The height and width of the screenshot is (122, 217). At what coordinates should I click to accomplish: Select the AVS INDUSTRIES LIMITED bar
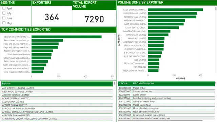(x=156, y=42)
